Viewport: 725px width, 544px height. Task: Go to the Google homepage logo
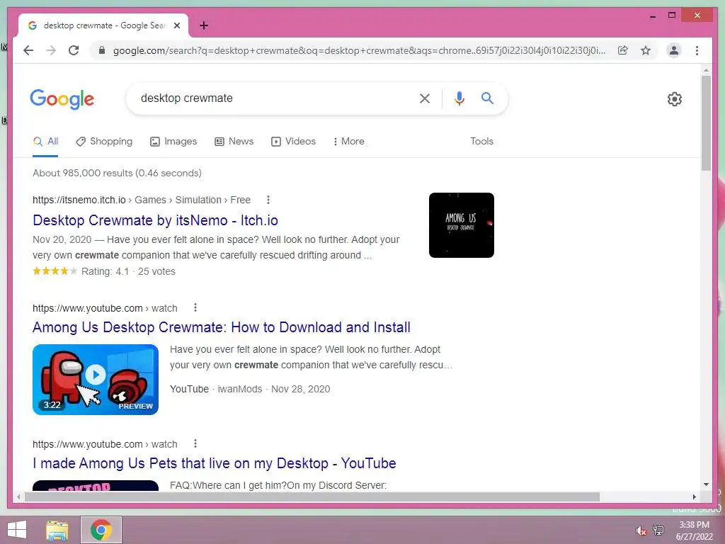(x=62, y=99)
